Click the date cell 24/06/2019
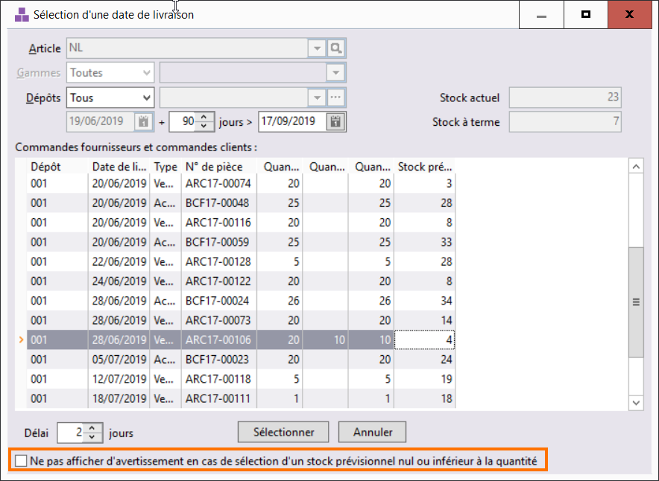The image size is (659, 481). coord(119,281)
